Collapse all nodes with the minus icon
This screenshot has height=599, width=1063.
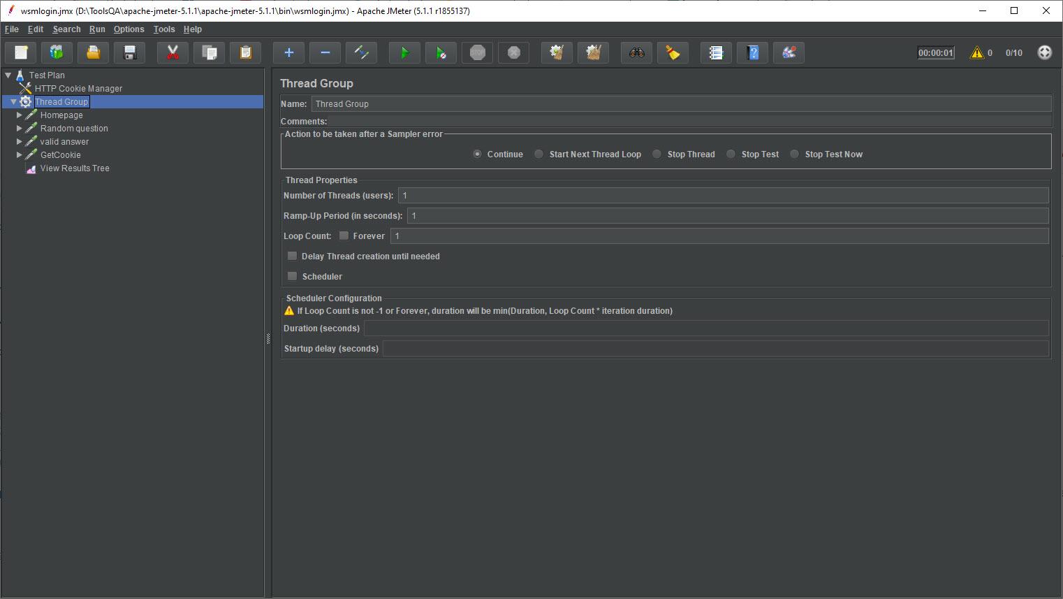coord(325,52)
